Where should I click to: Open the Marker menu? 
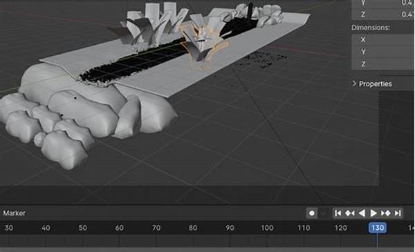[15, 213]
